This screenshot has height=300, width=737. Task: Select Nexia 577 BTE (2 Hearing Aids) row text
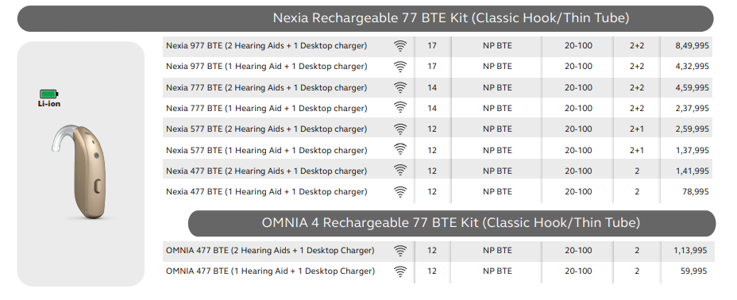[x=267, y=129]
